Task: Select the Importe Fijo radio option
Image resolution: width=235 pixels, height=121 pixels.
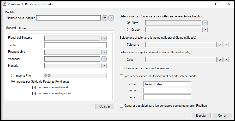Action: tap(13, 76)
